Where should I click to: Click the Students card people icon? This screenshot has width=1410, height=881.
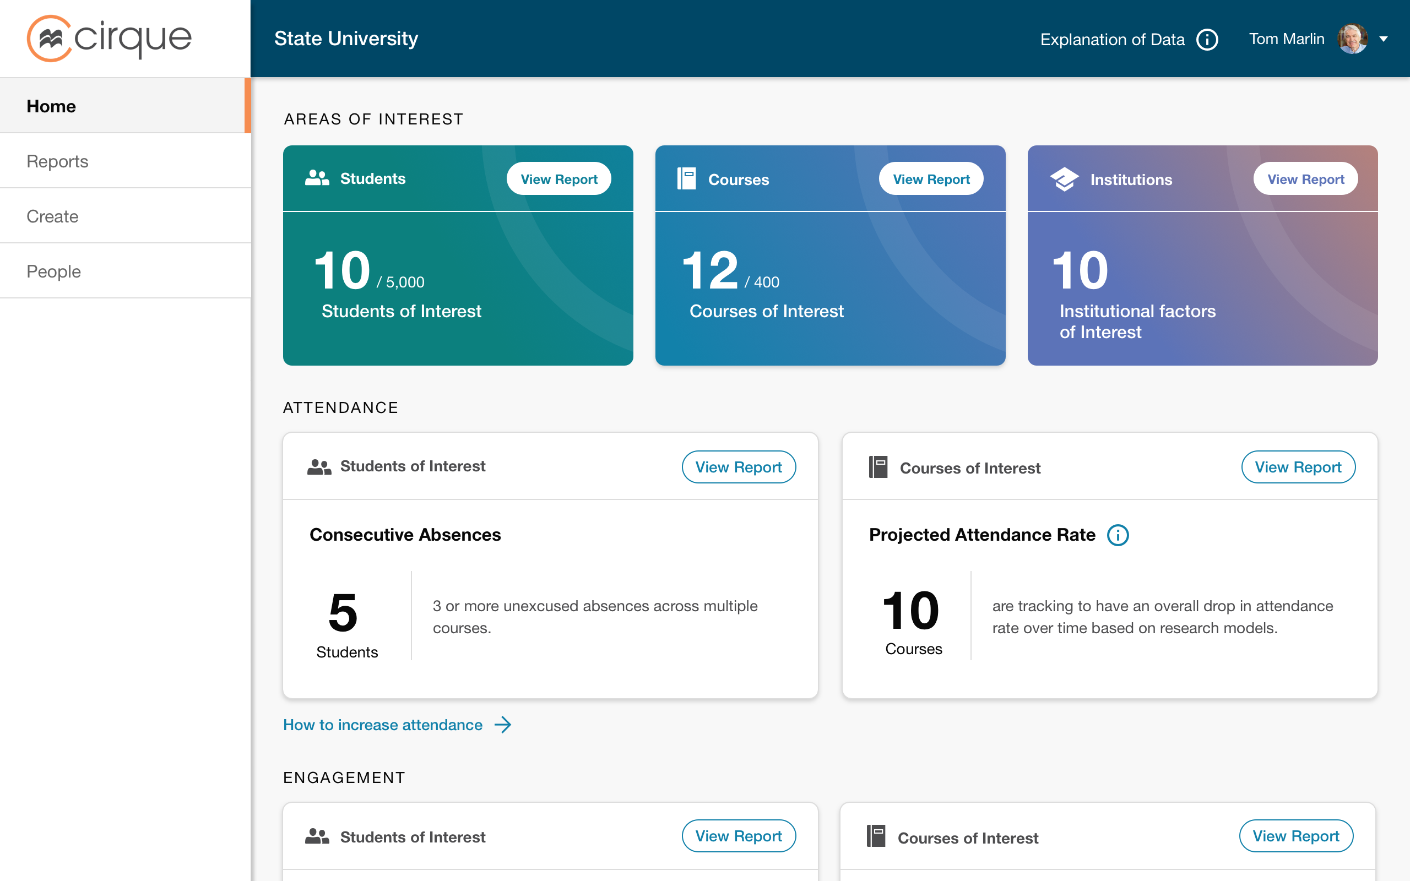tap(317, 178)
